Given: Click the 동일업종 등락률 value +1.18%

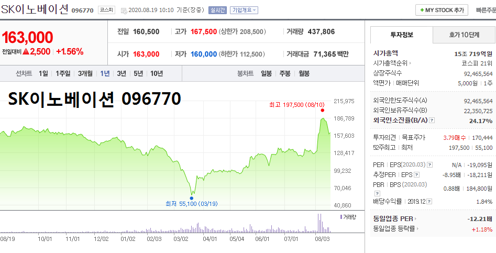Looking at the screenshot, I should [x=482, y=229].
